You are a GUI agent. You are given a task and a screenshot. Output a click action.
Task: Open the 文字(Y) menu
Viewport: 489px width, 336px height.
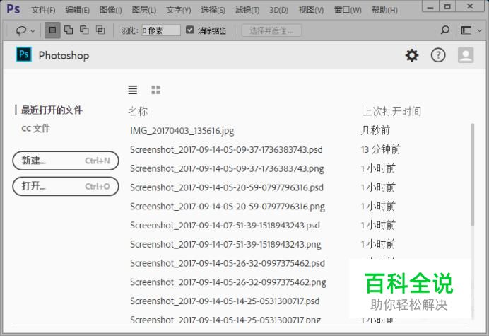pyautogui.click(x=178, y=10)
